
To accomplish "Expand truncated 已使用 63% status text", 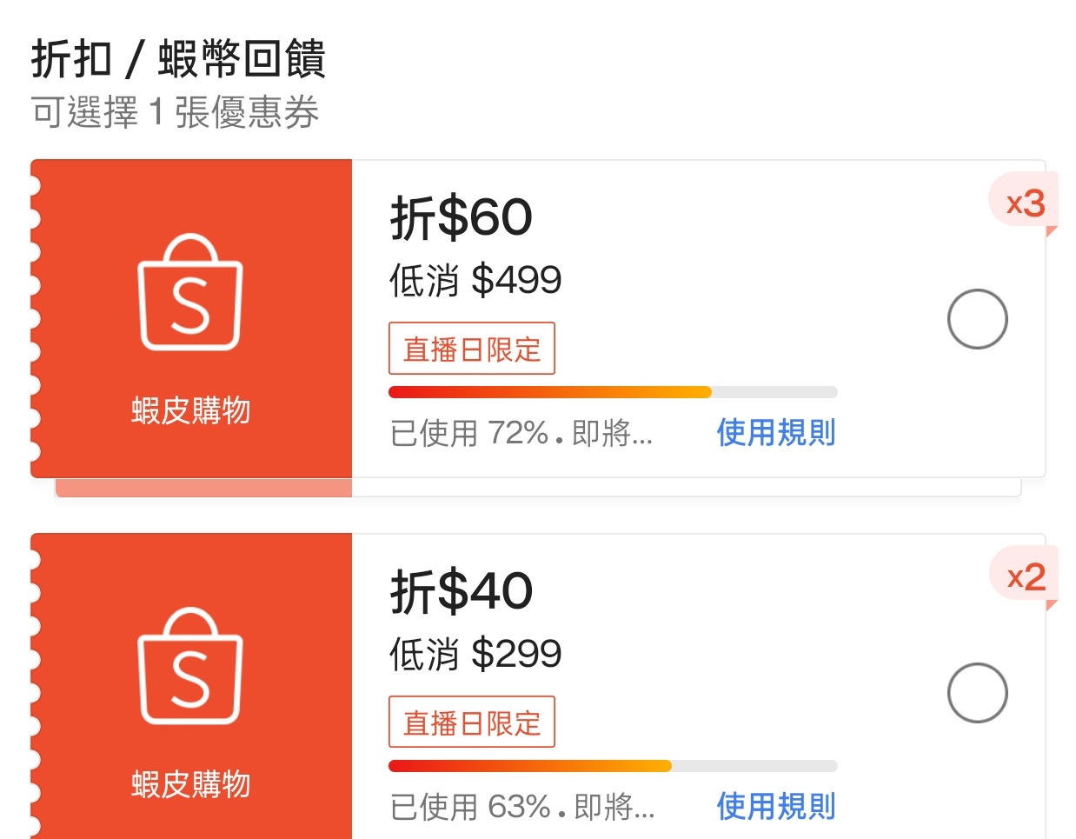I will tap(521, 807).
